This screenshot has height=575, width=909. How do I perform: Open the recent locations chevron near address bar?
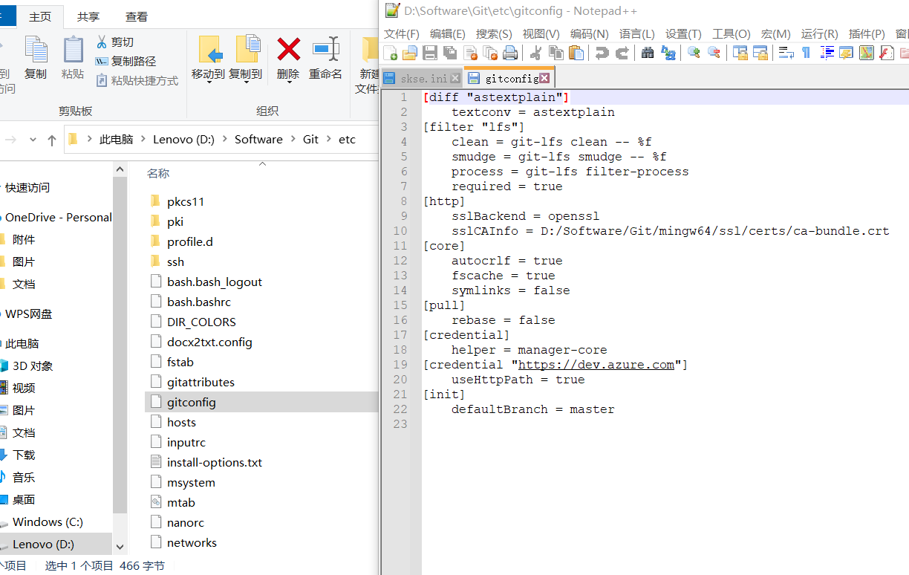coord(33,140)
